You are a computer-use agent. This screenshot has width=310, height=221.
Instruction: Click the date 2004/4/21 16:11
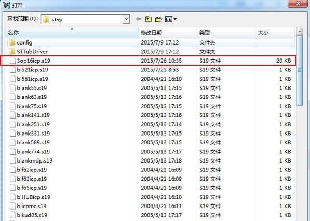point(161,206)
